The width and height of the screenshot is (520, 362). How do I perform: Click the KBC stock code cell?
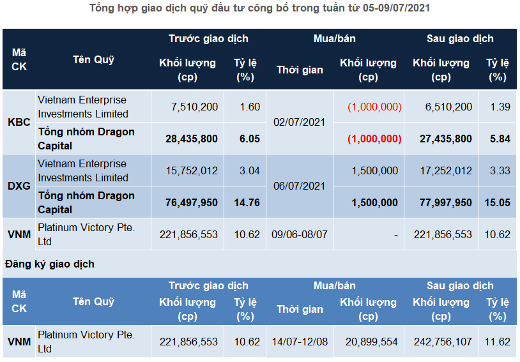click(x=19, y=123)
